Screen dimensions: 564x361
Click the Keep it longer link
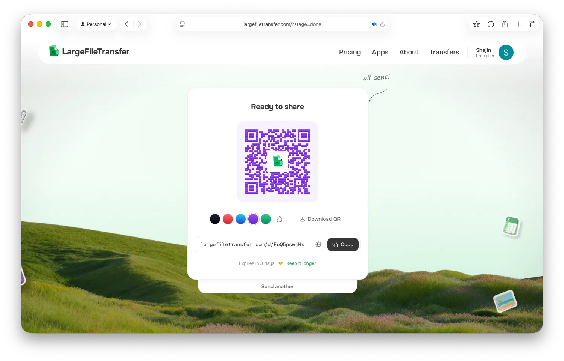301,263
